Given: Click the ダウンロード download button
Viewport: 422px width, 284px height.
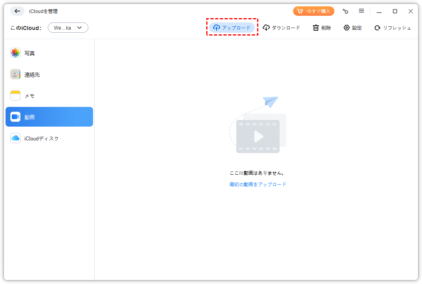Looking at the screenshot, I should pos(282,28).
